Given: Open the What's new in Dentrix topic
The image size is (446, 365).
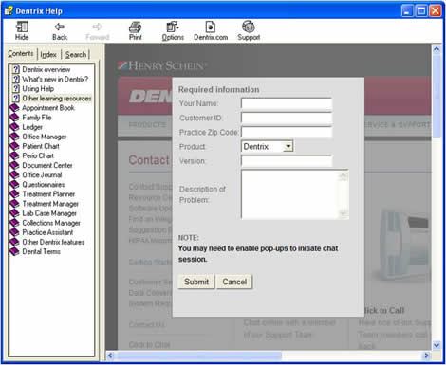Looking at the screenshot, I should [x=55, y=79].
